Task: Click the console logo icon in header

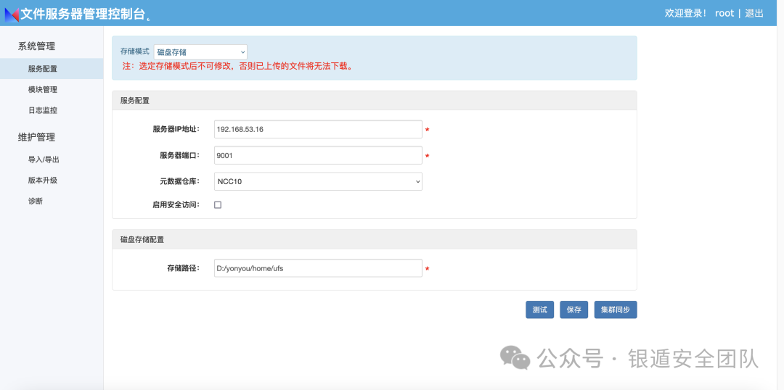Action: pyautogui.click(x=12, y=14)
